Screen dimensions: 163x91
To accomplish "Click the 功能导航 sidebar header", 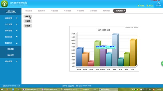I will point(11,11).
